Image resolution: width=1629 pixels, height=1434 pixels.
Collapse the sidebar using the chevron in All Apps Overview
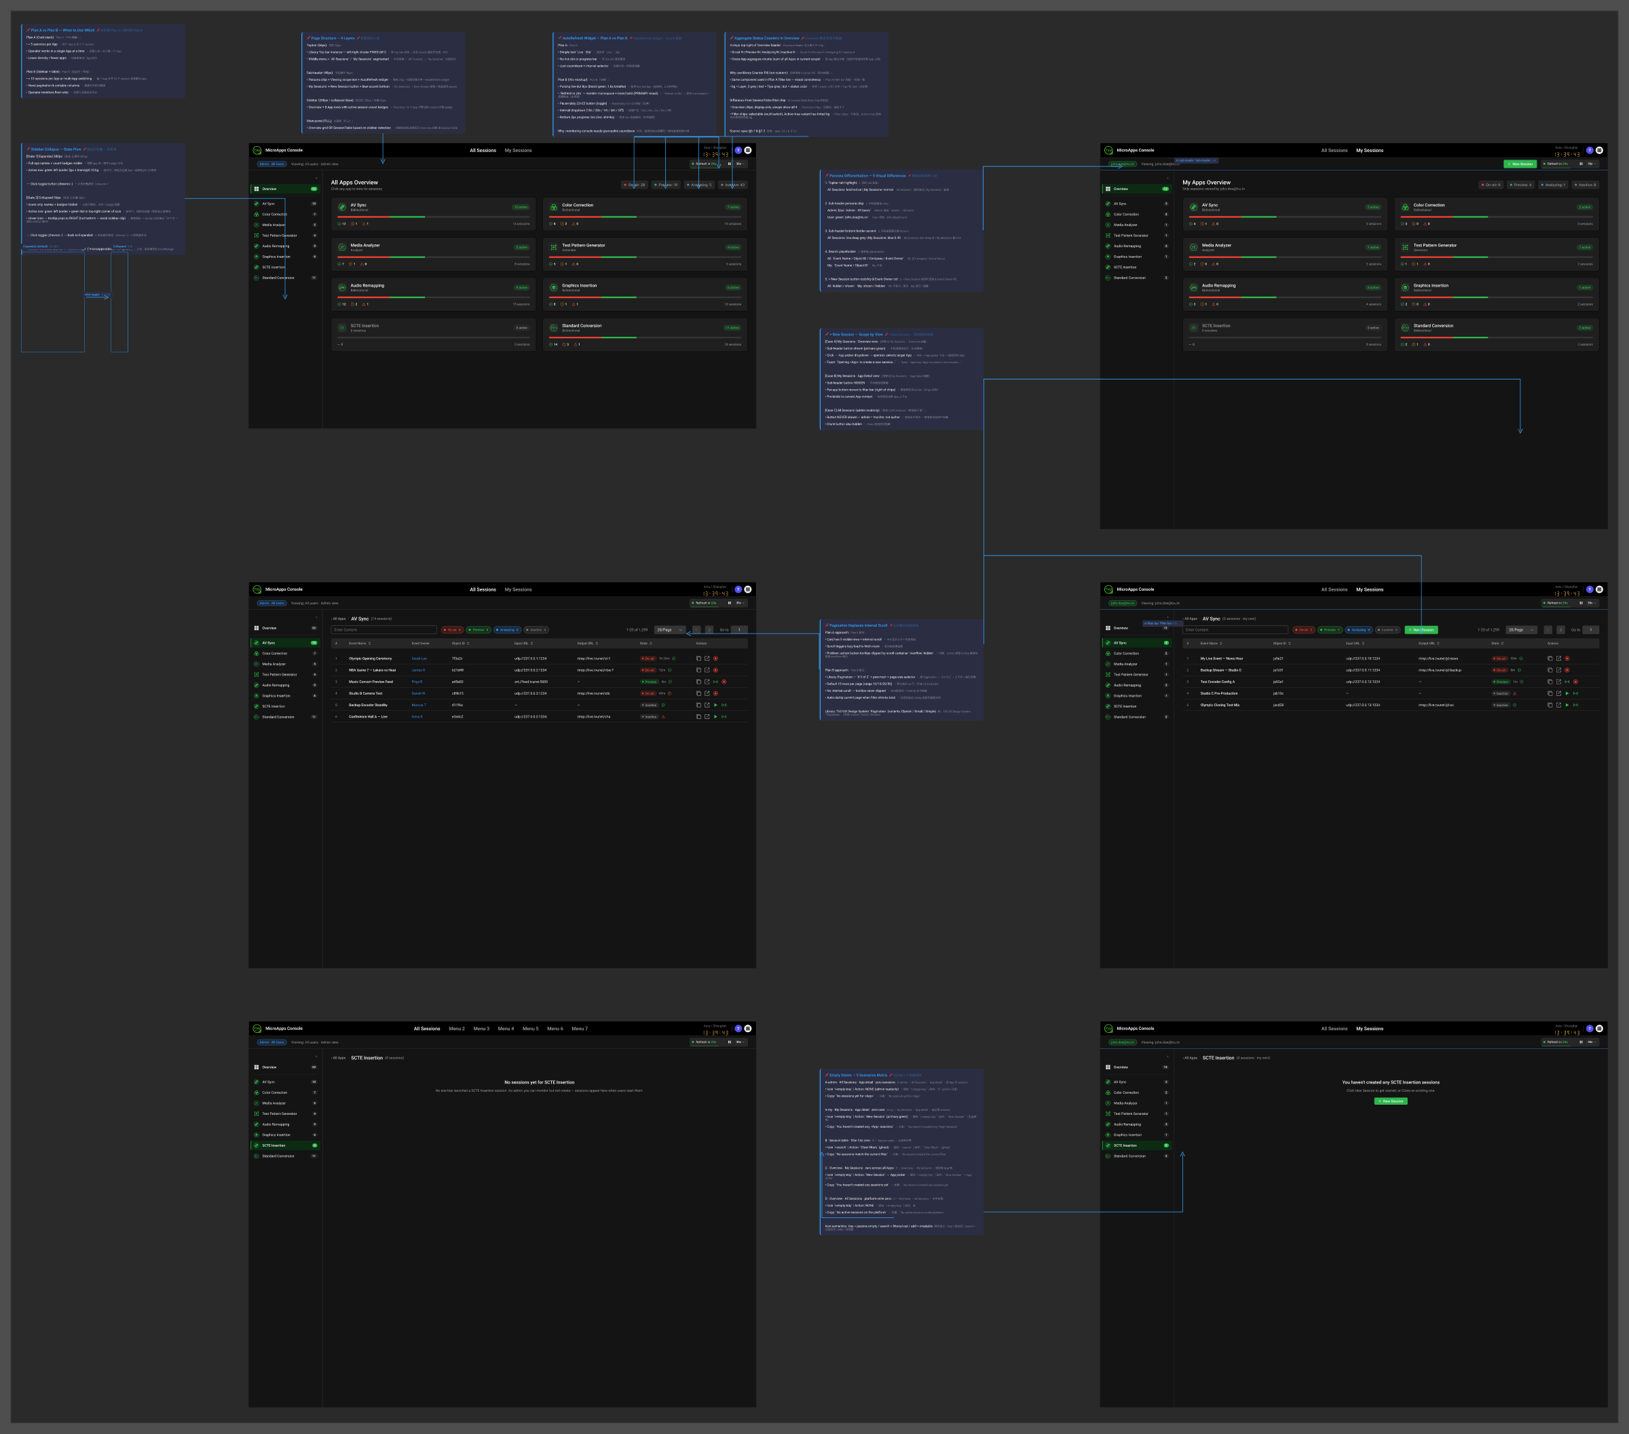(x=316, y=177)
